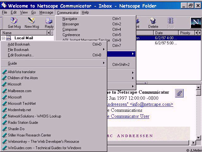Click Modemhelp.net bookmark icon
The image size is (202, 152).
point(4,110)
